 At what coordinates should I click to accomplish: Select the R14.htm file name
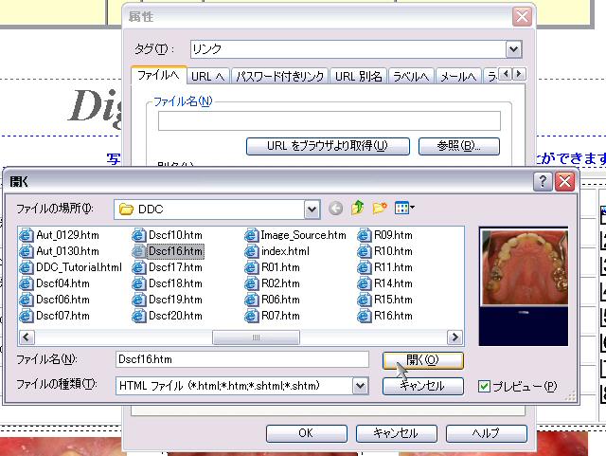(x=393, y=283)
